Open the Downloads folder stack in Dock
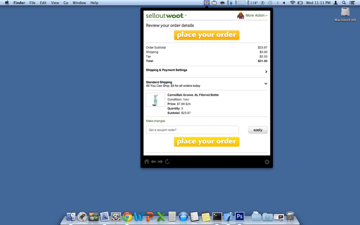The width and height of the screenshot is (360, 225). (x=267, y=216)
